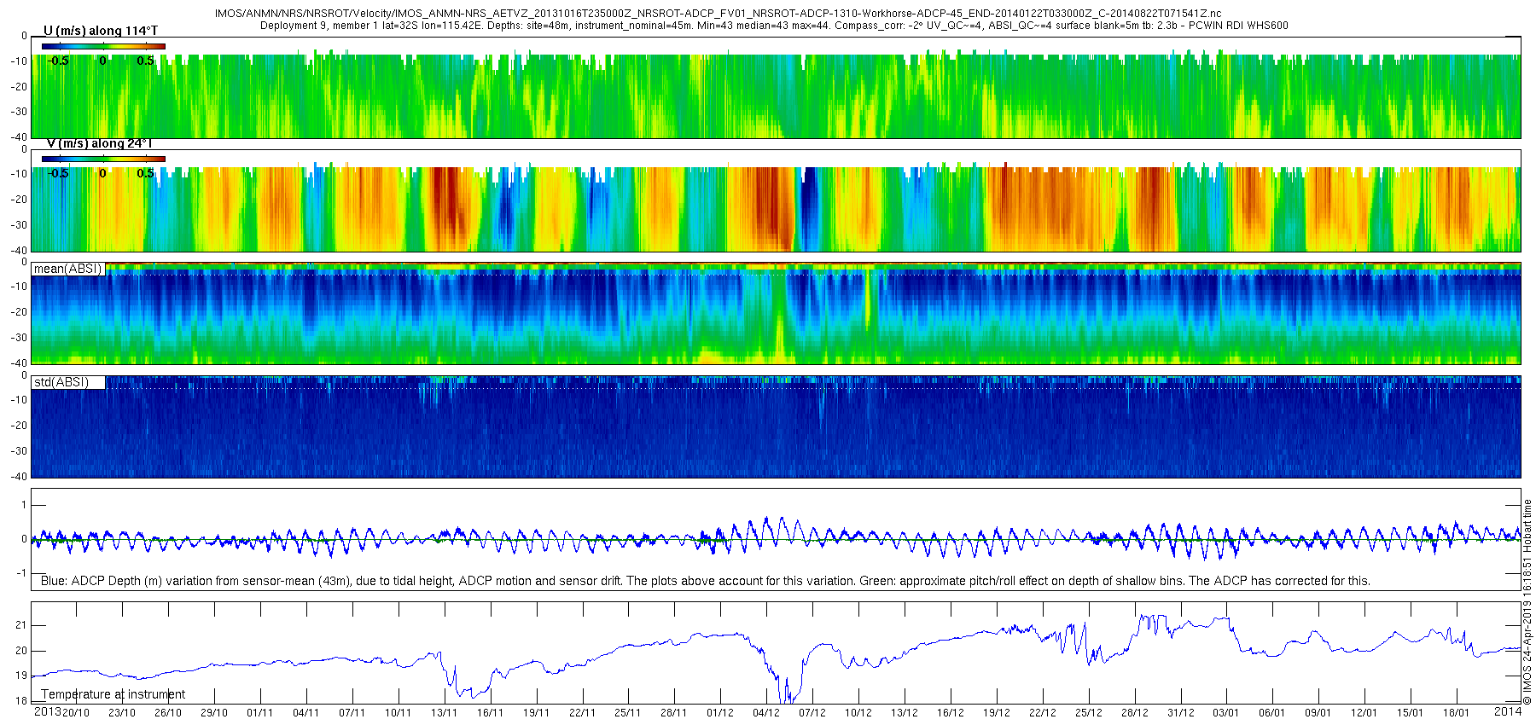The image size is (1536, 725).
Task: Click the '20/10' date tick label
Action: point(76,713)
